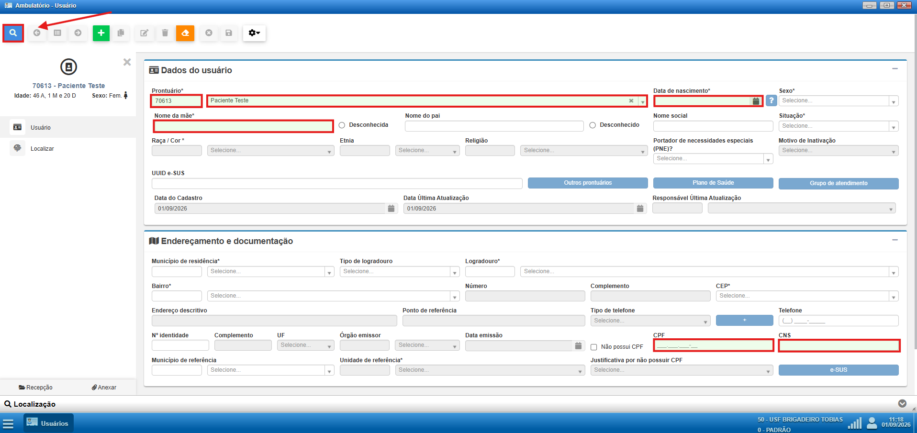Click the Plano de Saúde button

(x=713, y=183)
